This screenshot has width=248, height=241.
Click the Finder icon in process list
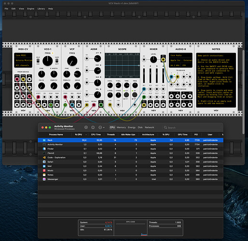[x=44, y=149]
